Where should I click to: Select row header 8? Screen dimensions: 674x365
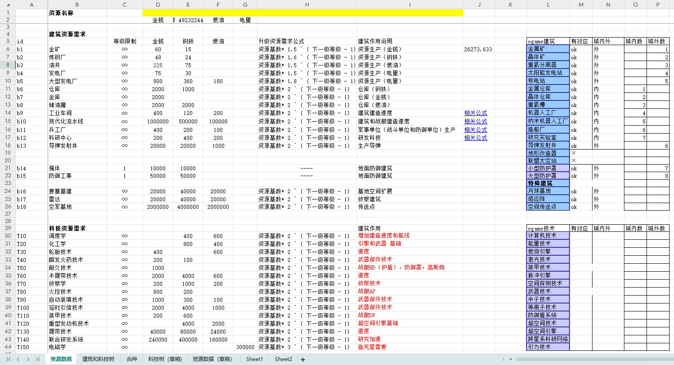pyautogui.click(x=8, y=65)
